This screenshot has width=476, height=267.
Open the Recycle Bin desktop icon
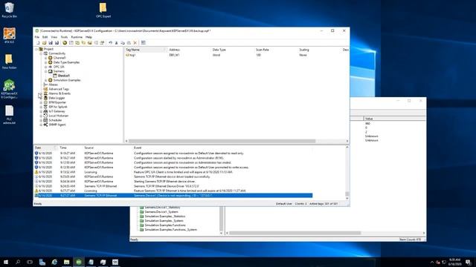(9, 10)
